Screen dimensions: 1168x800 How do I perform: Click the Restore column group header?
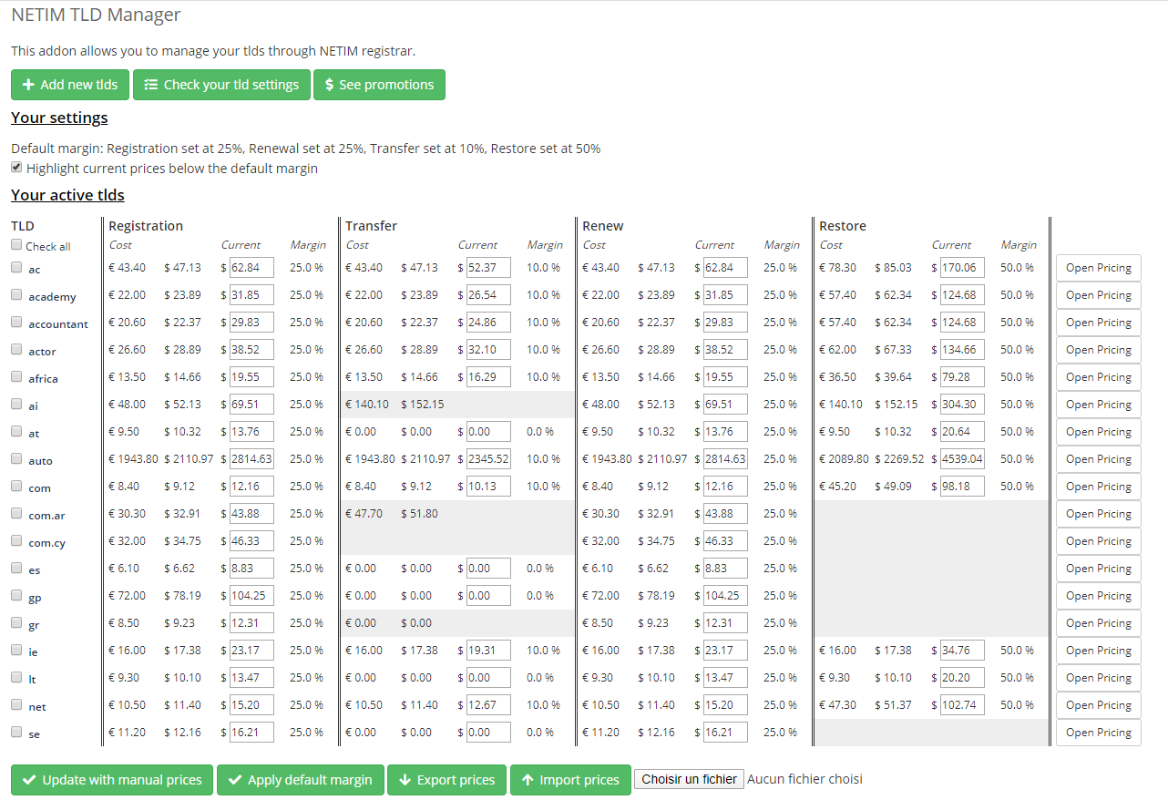[x=843, y=226]
